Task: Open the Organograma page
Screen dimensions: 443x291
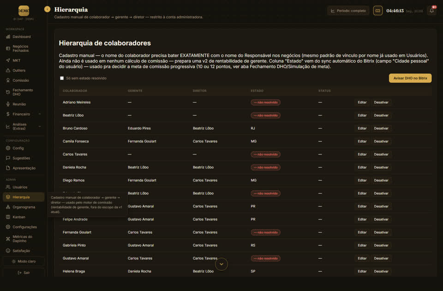Action: pos(24,207)
